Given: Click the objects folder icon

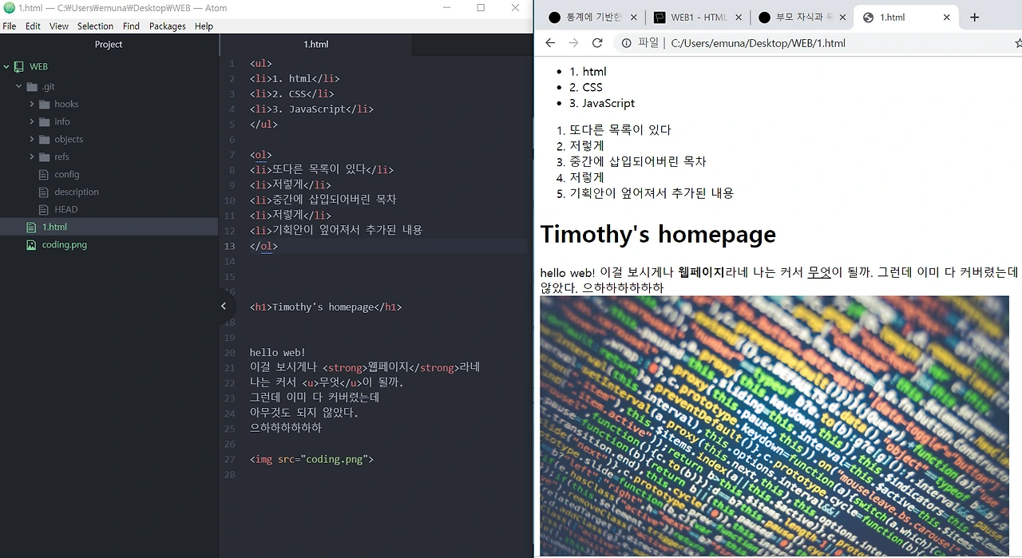Looking at the screenshot, I should [x=45, y=139].
